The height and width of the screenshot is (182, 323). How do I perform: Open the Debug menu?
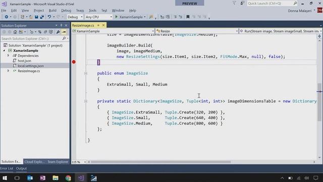[66, 10]
